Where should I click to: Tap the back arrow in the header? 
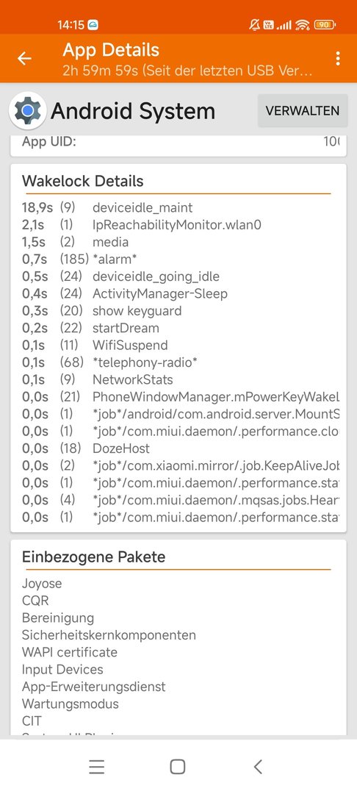pos(24,59)
